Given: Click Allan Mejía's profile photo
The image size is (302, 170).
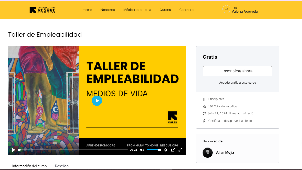Looking at the screenshot, I should (x=208, y=153).
